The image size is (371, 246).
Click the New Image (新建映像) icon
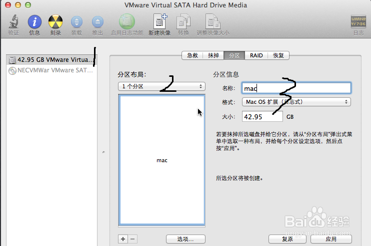(159, 21)
